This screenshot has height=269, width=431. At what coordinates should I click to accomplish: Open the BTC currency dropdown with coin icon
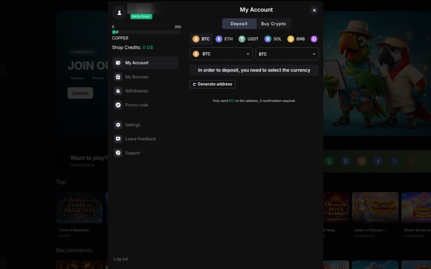click(x=221, y=54)
